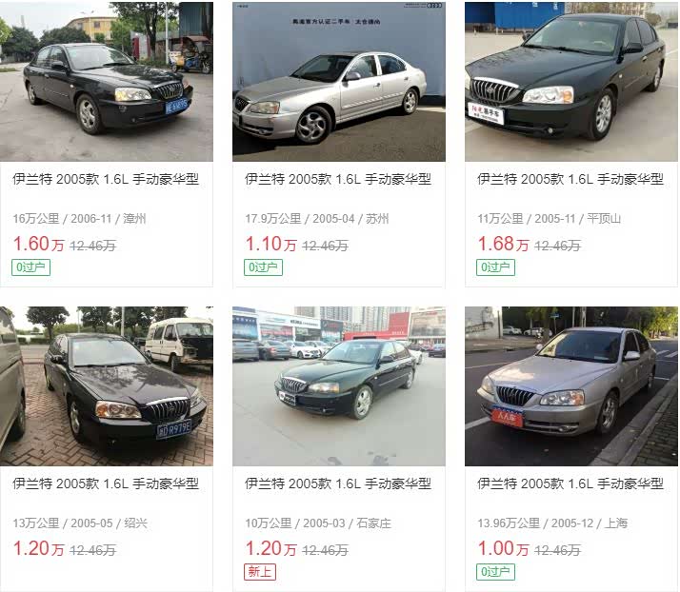Click the 伊兰特 title of the 1.10万 listing

click(338, 179)
